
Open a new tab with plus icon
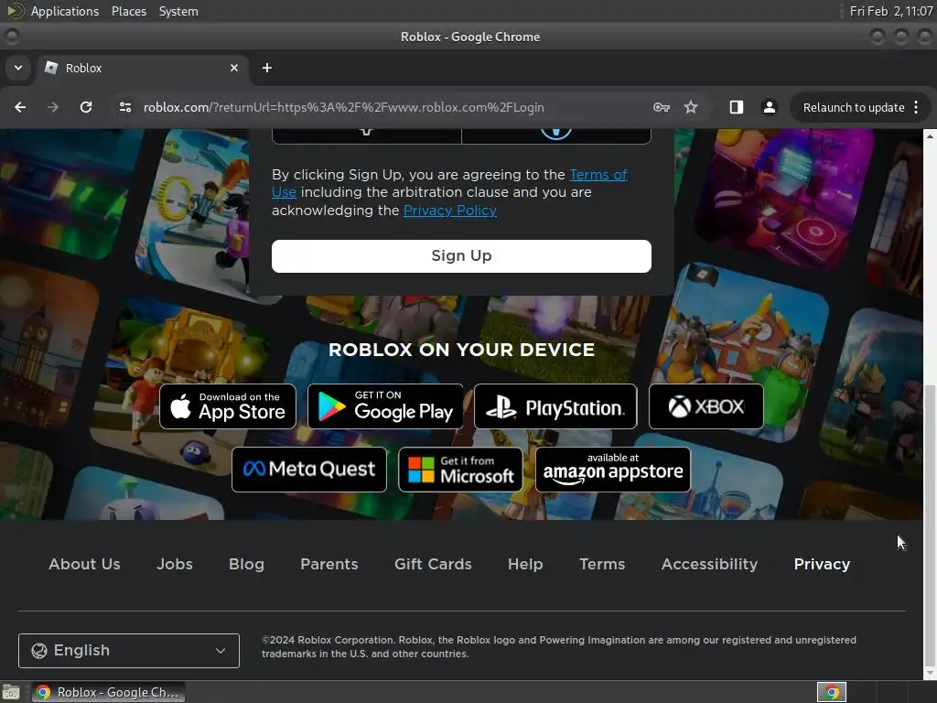point(267,68)
